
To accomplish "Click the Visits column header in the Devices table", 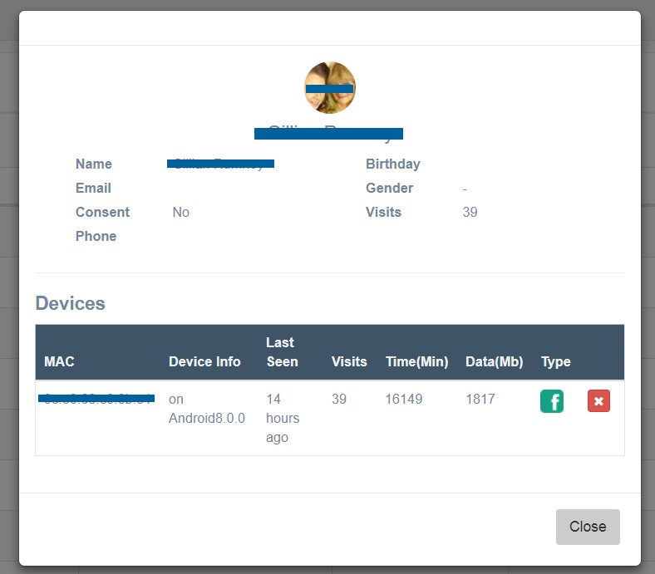I will tap(349, 361).
